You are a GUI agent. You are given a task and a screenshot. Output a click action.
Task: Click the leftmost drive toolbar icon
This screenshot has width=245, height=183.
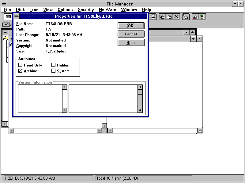point(8,17)
